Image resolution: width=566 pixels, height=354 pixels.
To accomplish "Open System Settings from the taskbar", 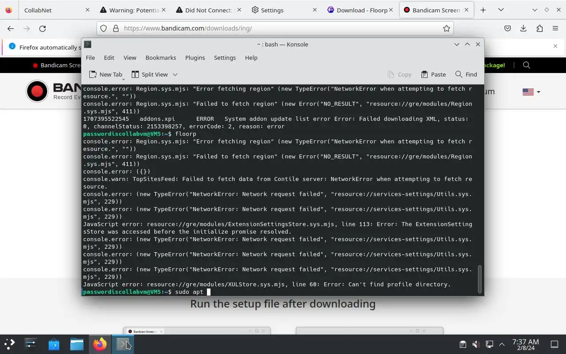I will [x=31, y=344].
